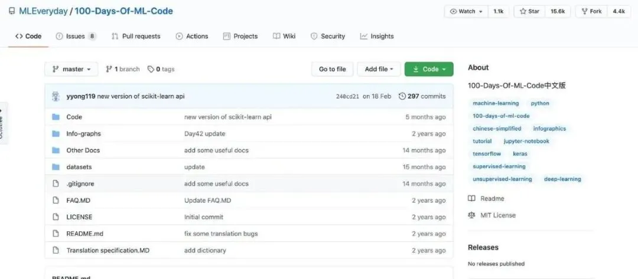Open the .gitignore file
638x279 pixels.
tap(80, 183)
